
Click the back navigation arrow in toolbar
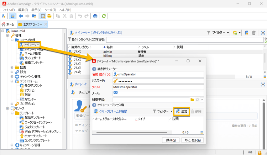click(21, 16)
